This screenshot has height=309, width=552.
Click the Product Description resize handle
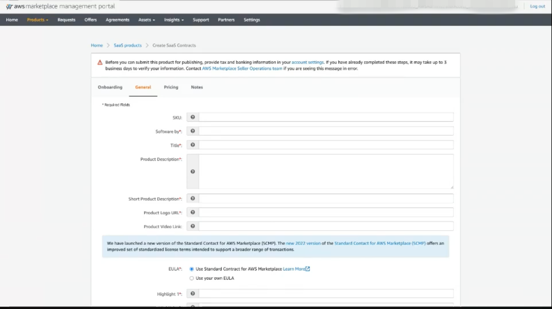click(x=452, y=187)
